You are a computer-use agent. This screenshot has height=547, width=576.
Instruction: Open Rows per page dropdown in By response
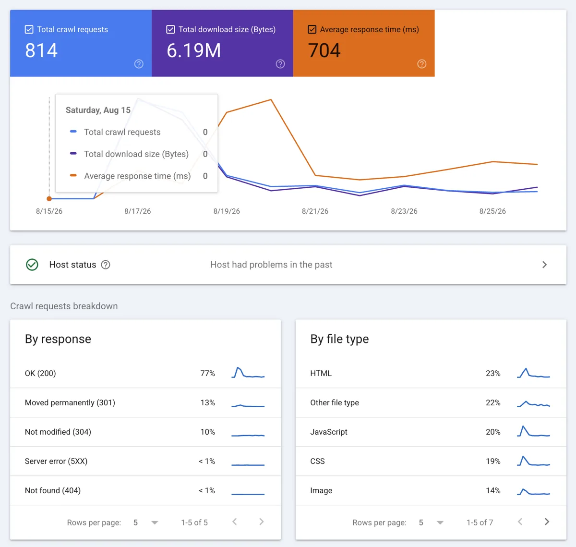145,523
